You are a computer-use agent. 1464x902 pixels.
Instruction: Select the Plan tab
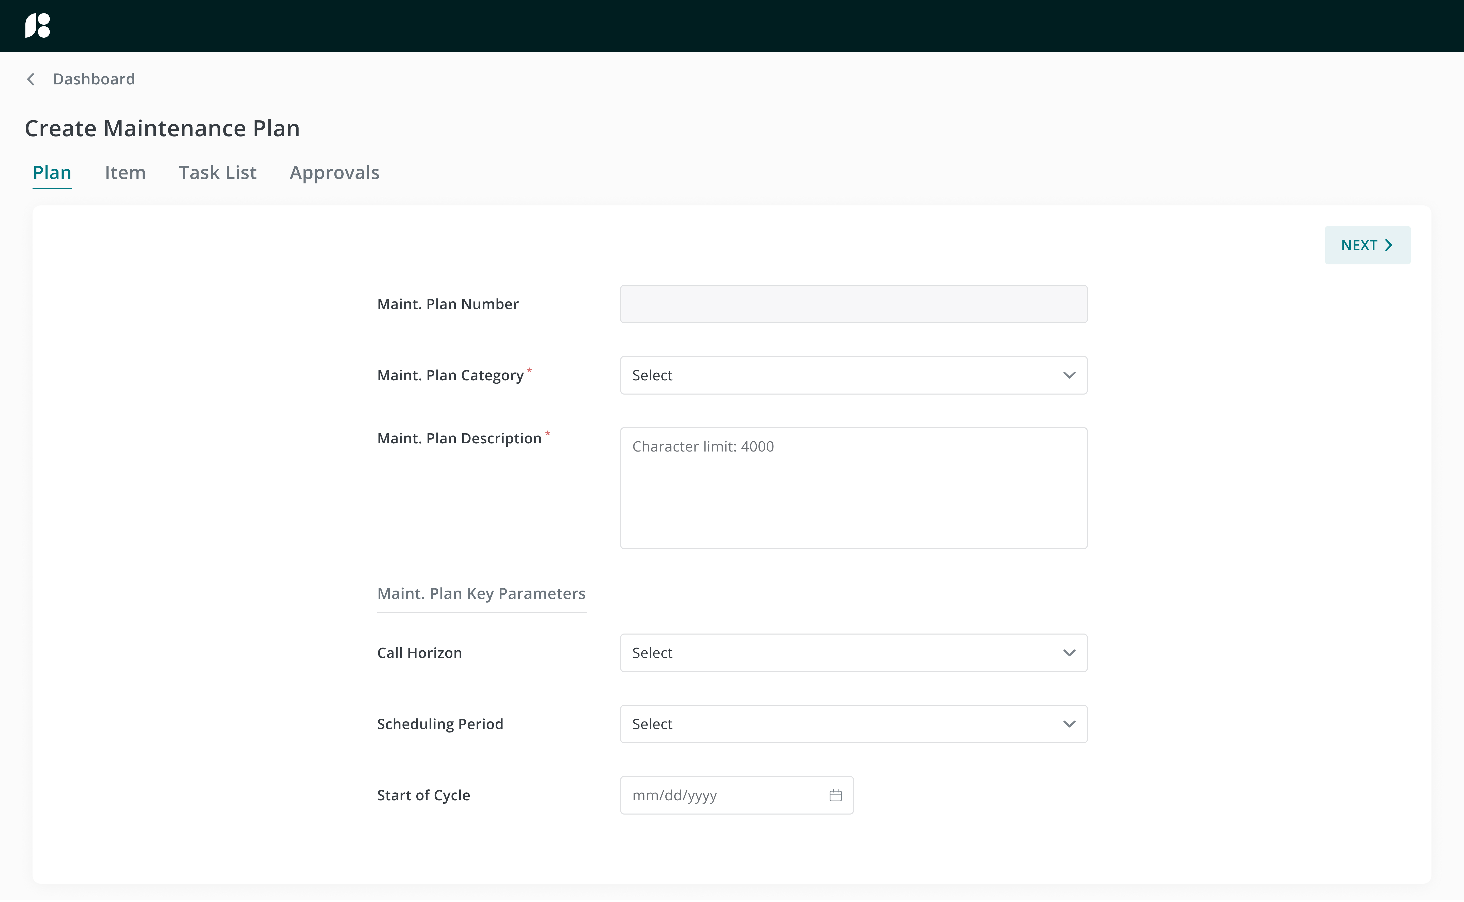[x=52, y=172]
